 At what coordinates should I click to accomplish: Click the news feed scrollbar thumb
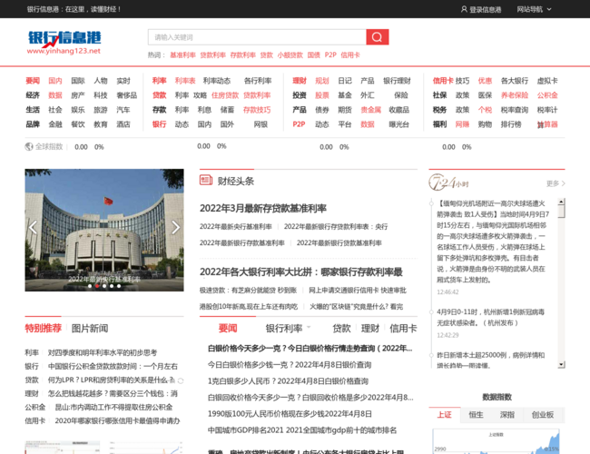[561, 212]
